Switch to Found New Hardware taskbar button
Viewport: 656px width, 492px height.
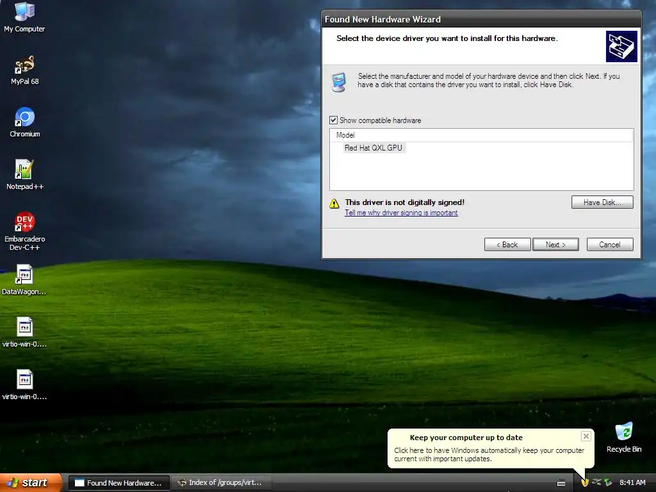(119, 483)
